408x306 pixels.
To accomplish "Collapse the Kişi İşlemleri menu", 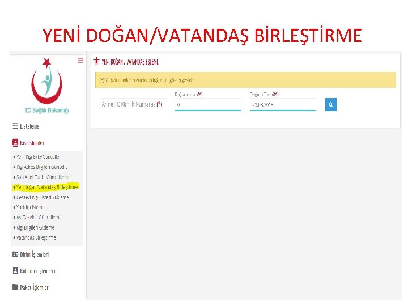I will tap(32, 143).
